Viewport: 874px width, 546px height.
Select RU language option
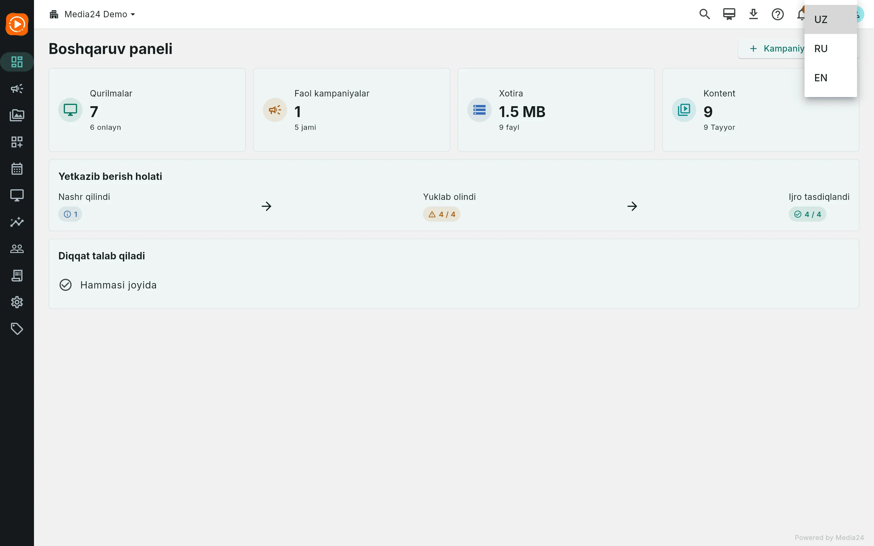pos(831,49)
